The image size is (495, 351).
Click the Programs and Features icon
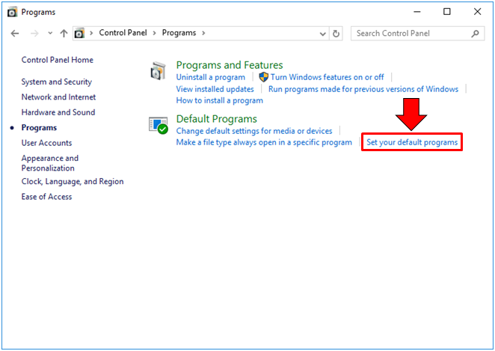pos(158,71)
